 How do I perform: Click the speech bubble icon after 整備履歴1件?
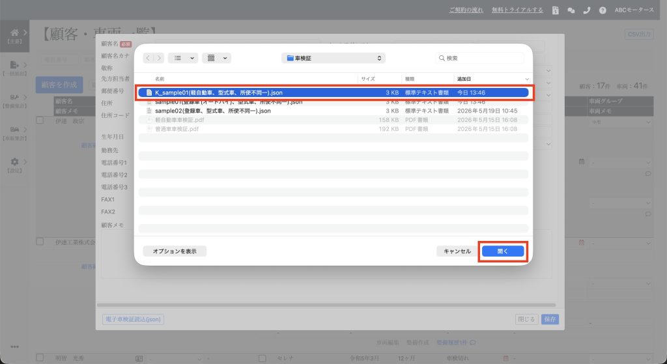coord(473,343)
